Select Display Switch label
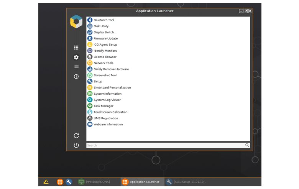Image resolution: width=299 pixels, height=189 pixels. [104, 32]
